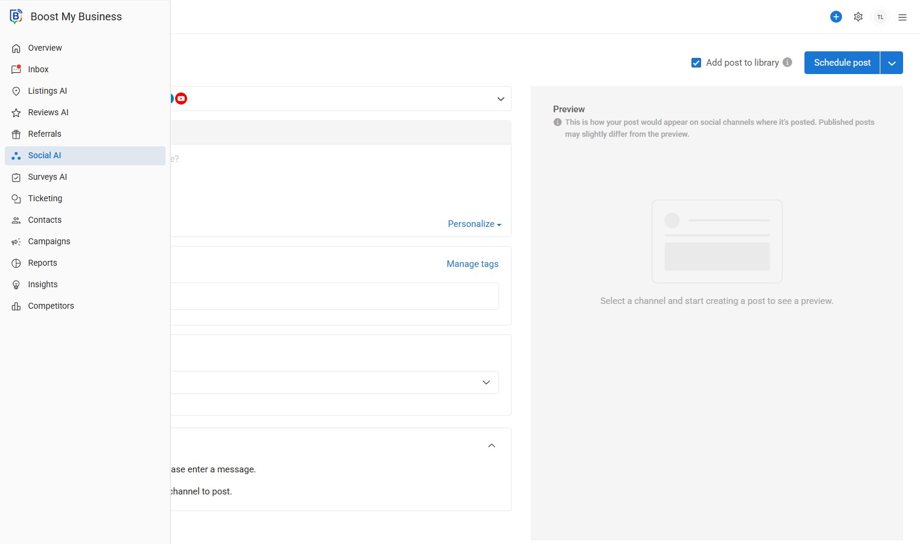The width and height of the screenshot is (921, 544).
Task: Expand the channel selector dropdown
Action: (501, 99)
